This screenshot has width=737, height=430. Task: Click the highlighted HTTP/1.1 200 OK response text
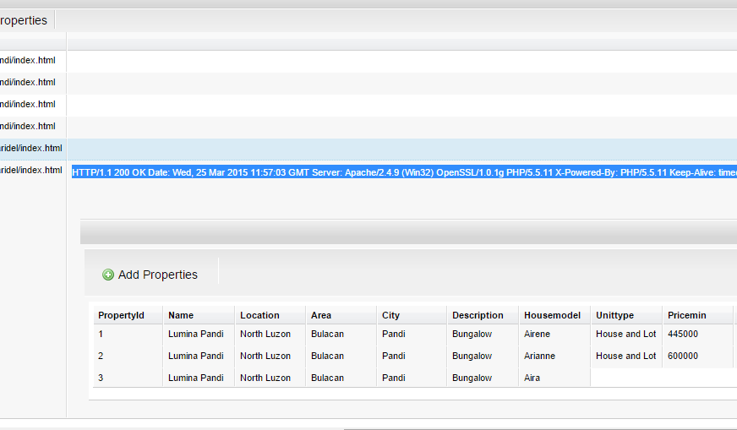(x=404, y=172)
